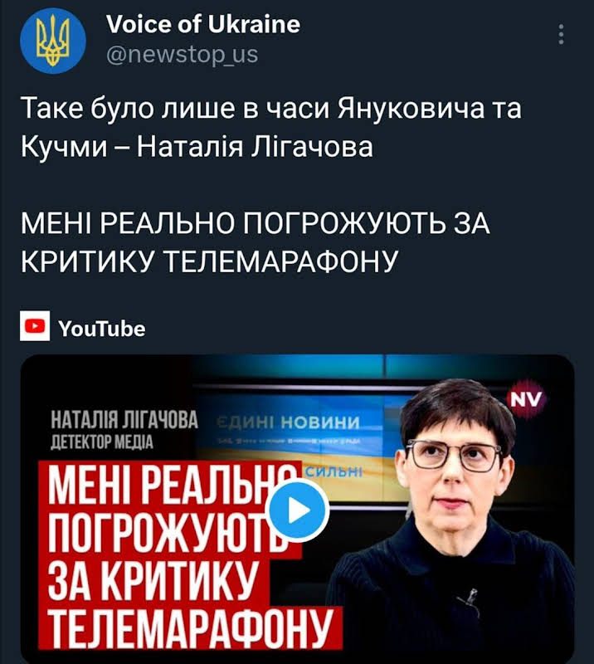
Task: Click the КРИТИКУ ТЕЛЕМАРАФОНУ line of the tweet
Action: point(210,261)
